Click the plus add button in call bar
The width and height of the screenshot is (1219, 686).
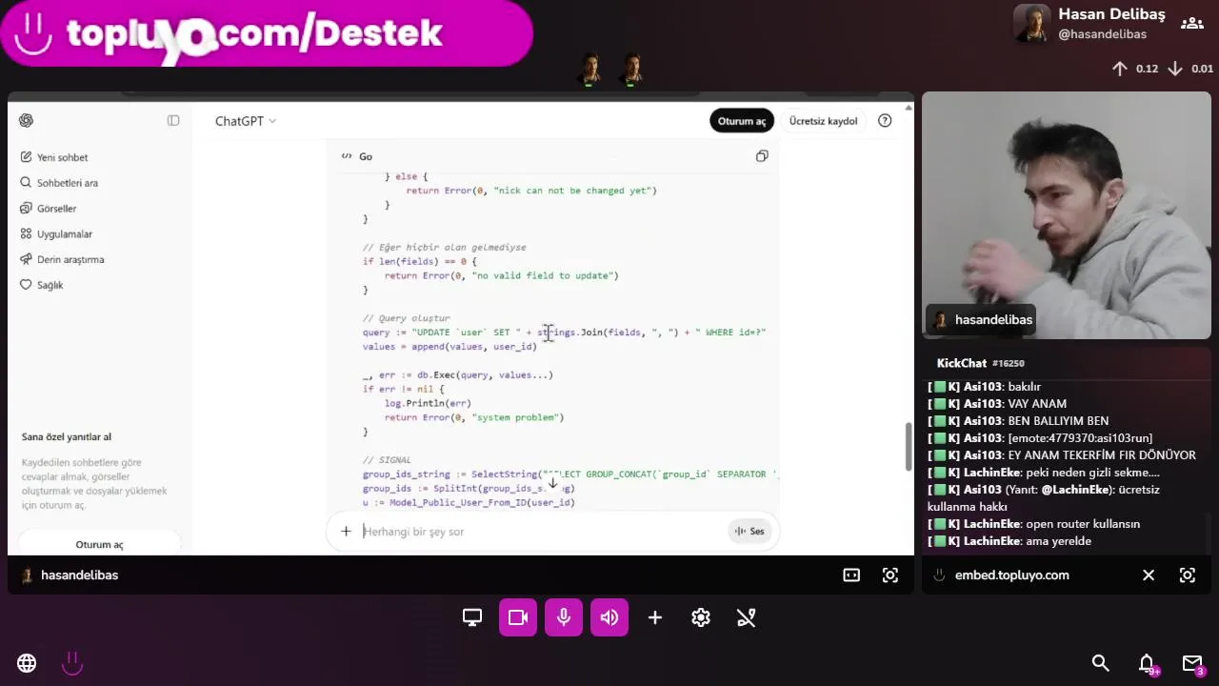click(x=655, y=617)
